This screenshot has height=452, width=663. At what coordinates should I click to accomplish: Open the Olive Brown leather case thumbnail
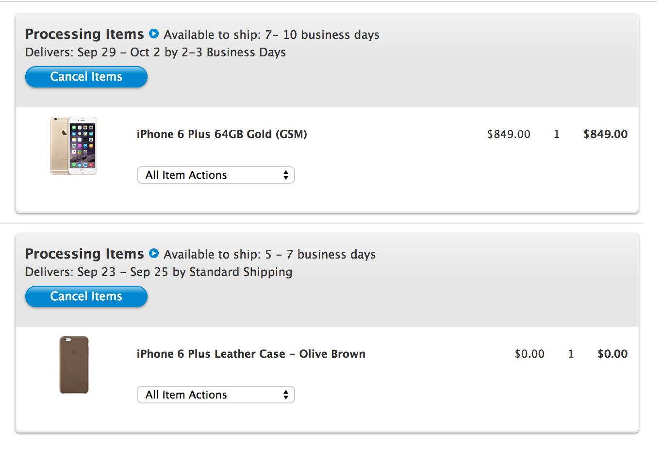click(74, 365)
